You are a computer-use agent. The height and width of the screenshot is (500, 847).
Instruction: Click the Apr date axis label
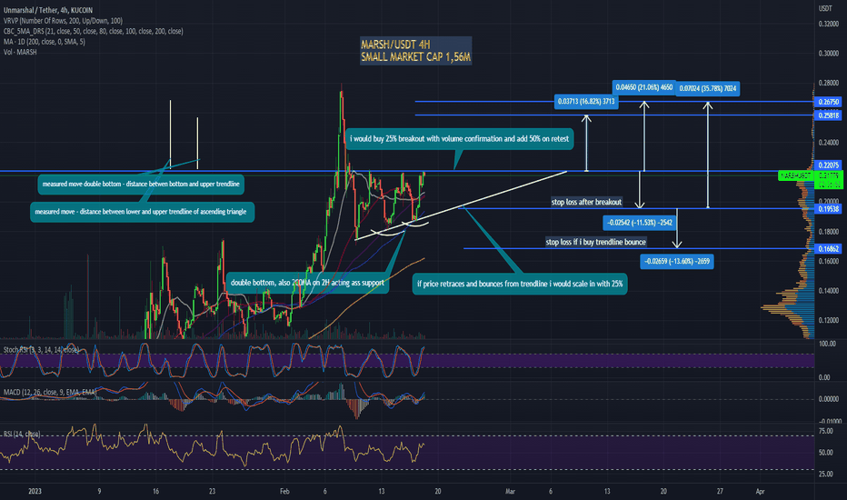click(x=760, y=491)
